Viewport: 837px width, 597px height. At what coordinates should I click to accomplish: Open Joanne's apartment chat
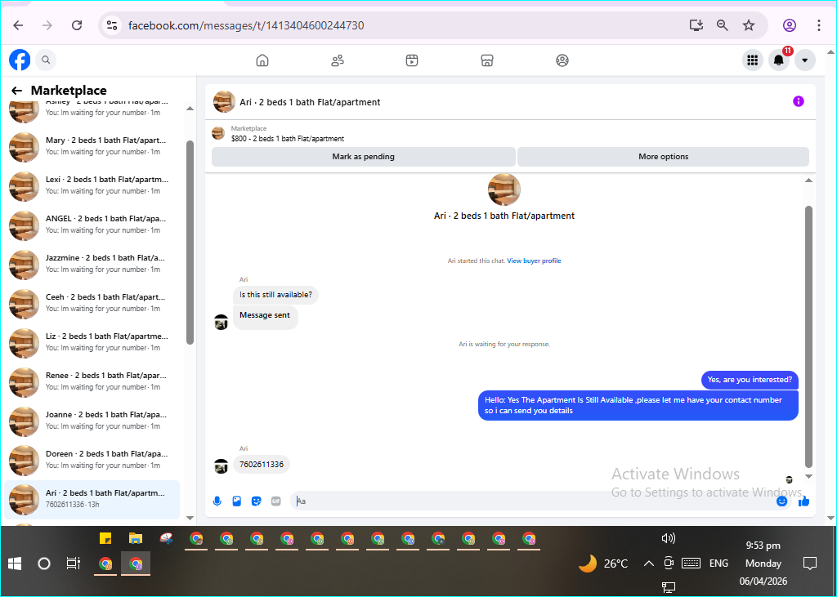click(92, 421)
